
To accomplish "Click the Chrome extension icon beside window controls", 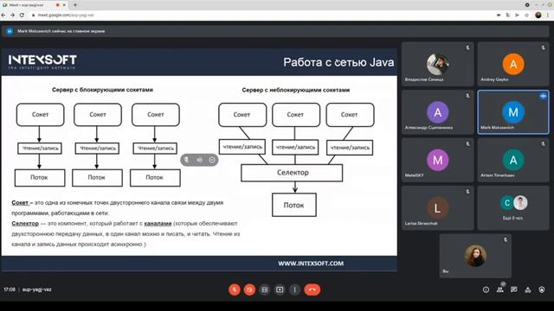I will pyautogui.click(x=527, y=5).
